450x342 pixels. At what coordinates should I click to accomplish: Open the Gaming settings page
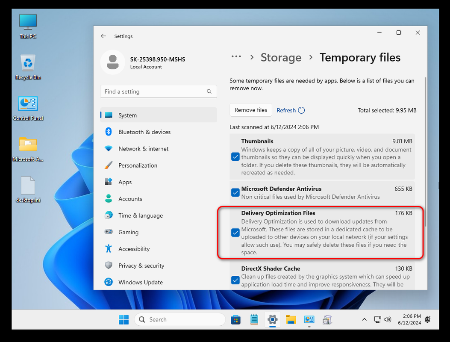click(159, 232)
